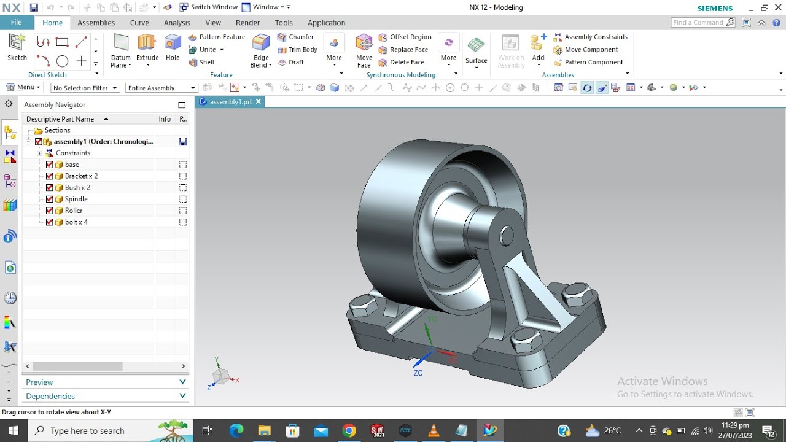Select the Delete Face tool

click(x=401, y=62)
